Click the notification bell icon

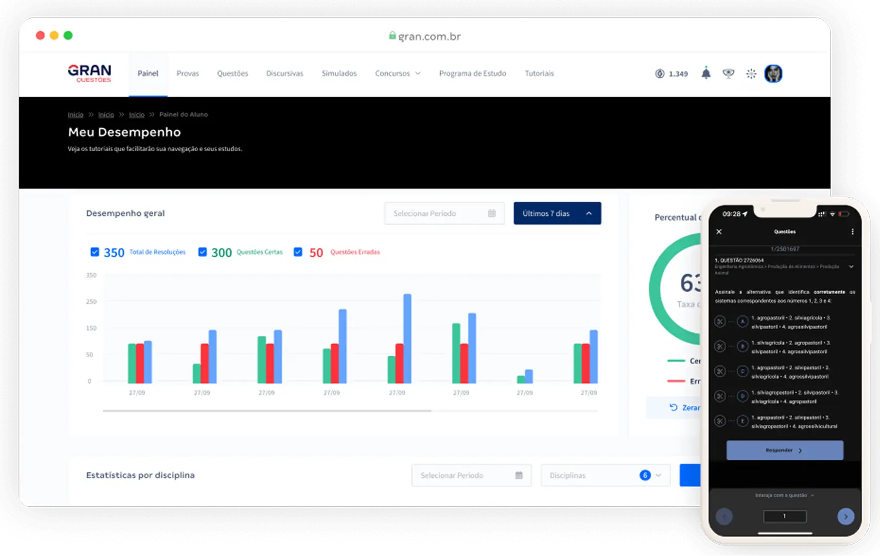706,74
